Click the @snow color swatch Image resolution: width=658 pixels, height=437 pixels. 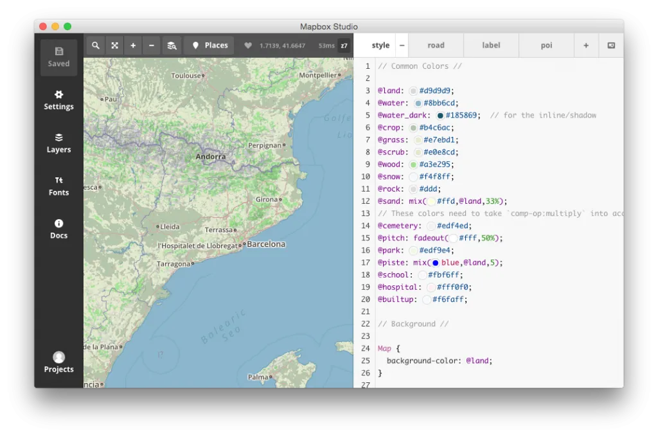(x=413, y=177)
